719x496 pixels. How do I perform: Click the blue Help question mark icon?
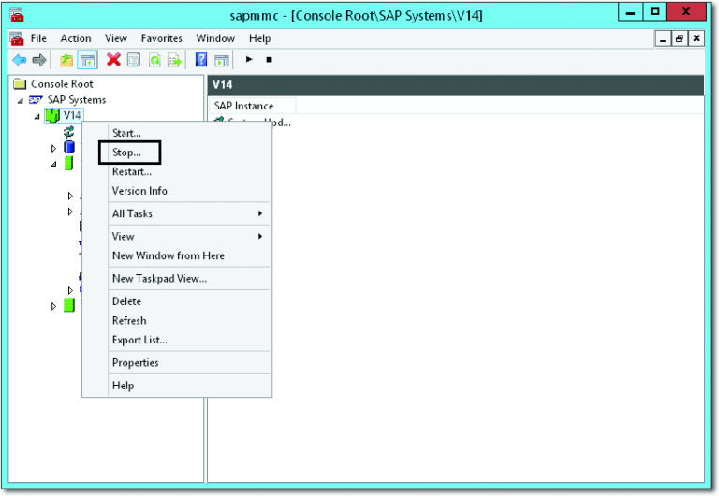tap(201, 60)
